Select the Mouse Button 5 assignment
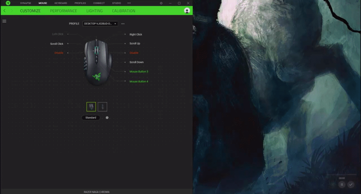The image size is (361, 194). click(139, 71)
